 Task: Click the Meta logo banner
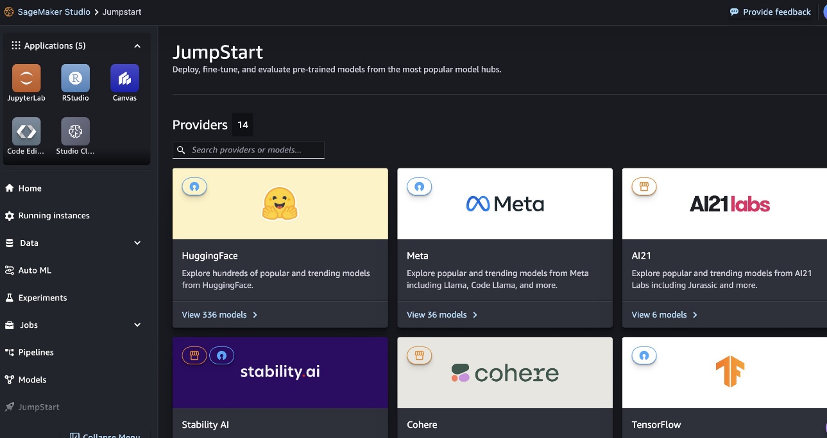pyautogui.click(x=505, y=204)
